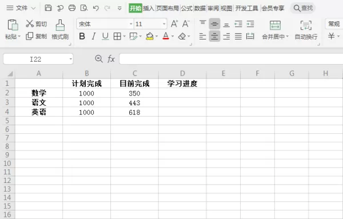
Task: Align text right horizontally
Action: click(x=226, y=37)
